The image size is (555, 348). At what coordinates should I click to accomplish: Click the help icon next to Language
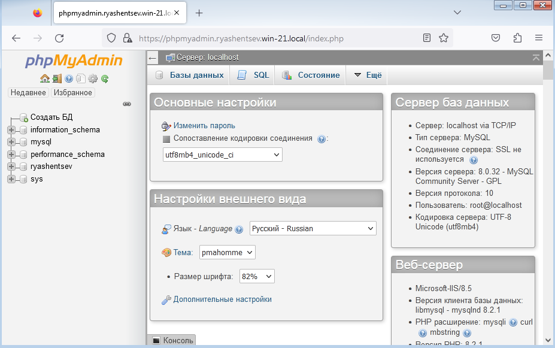coord(239,229)
